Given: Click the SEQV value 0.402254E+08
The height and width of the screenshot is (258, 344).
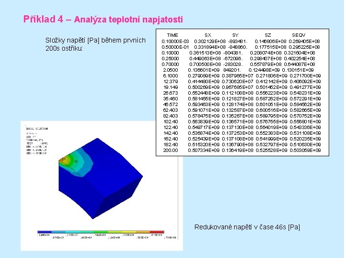Looking at the screenshot, I should pyautogui.click(x=300, y=59).
